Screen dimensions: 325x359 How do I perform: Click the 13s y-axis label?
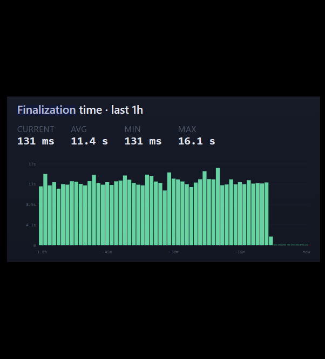tap(32, 184)
